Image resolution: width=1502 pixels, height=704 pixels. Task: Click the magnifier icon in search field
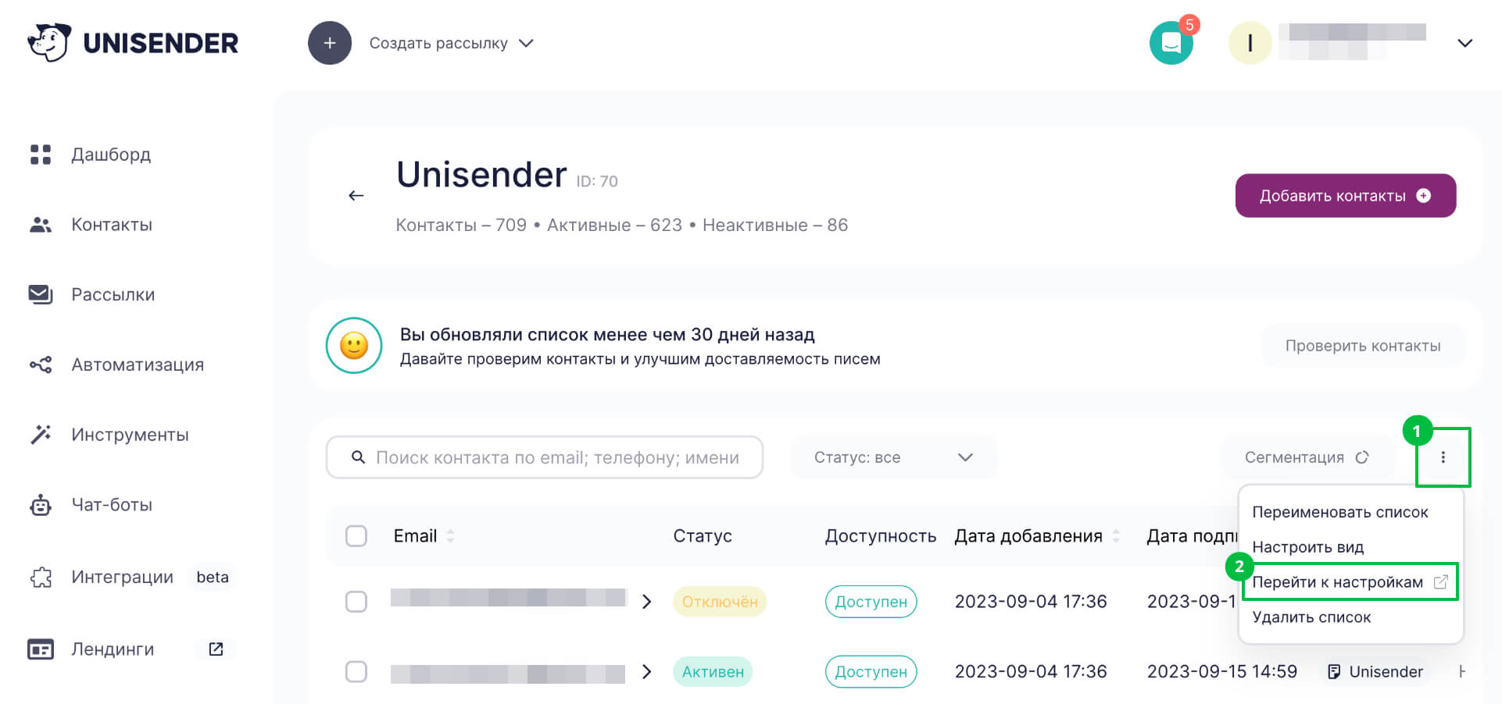coord(358,457)
